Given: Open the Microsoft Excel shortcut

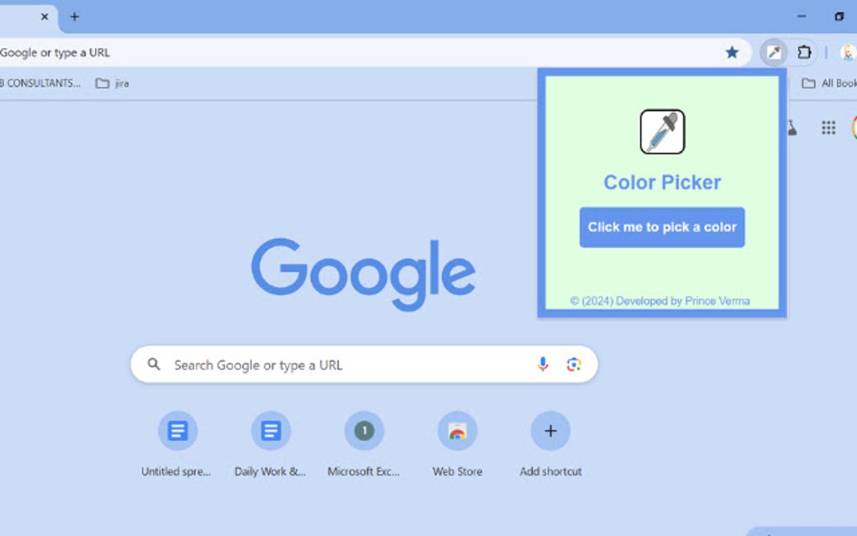Looking at the screenshot, I should [364, 430].
